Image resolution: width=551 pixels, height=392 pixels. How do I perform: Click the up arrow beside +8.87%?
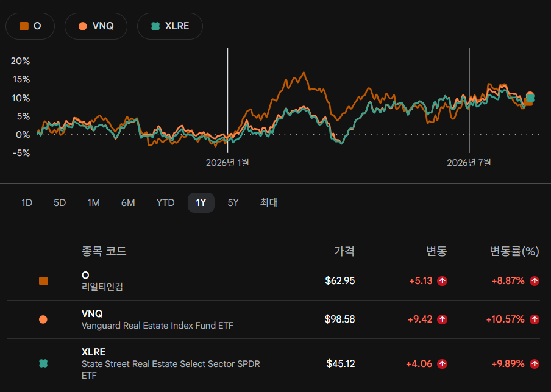click(535, 281)
